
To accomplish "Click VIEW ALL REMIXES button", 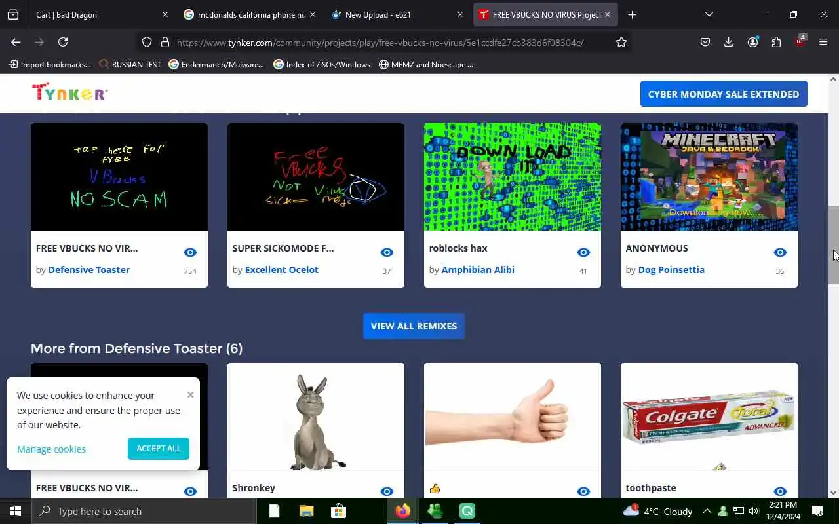I will coord(414,326).
